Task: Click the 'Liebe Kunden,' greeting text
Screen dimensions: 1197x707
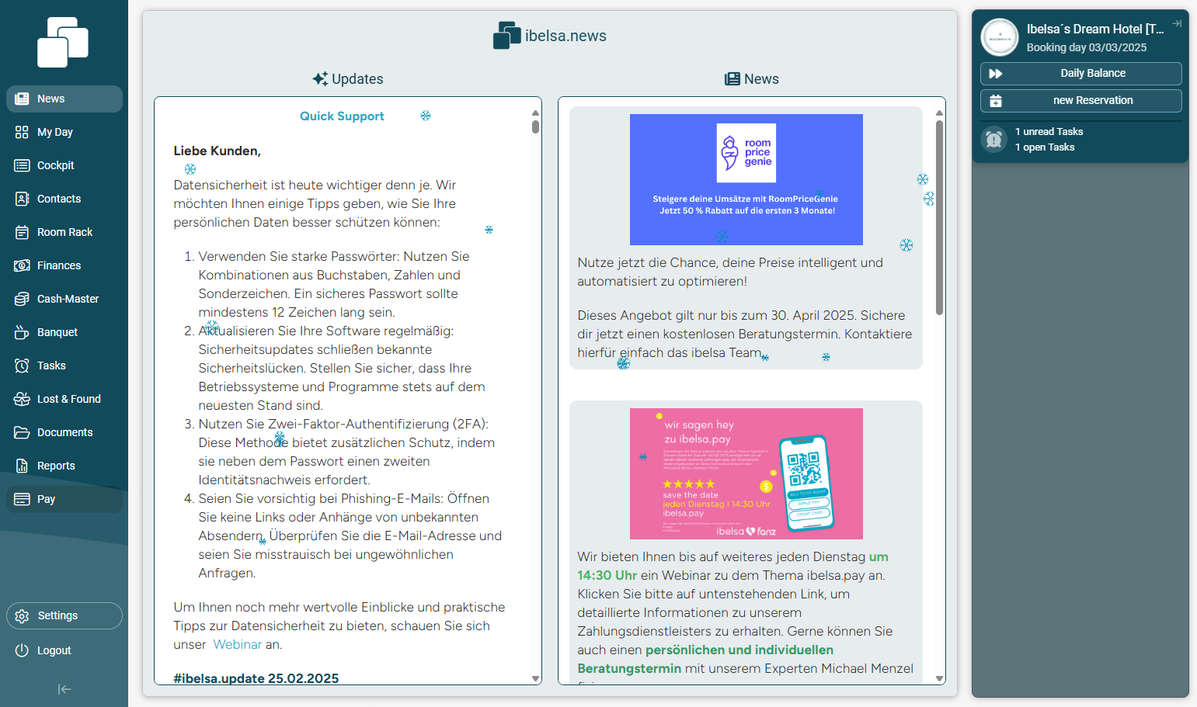Action: (x=217, y=151)
